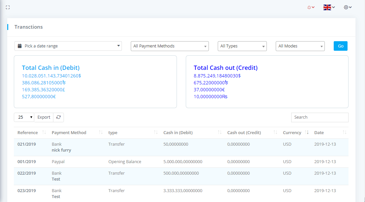This screenshot has width=365, height=202.
Task: Sort by Cash out (Credit) column
Action: (x=244, y=132)
